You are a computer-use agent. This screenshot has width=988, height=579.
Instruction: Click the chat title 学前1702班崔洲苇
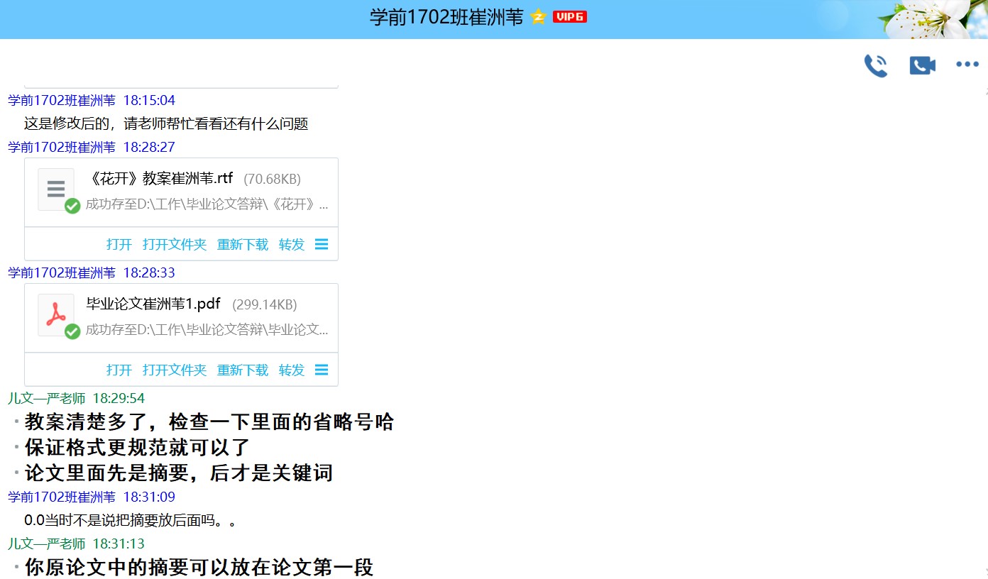[x=446, y=18]
